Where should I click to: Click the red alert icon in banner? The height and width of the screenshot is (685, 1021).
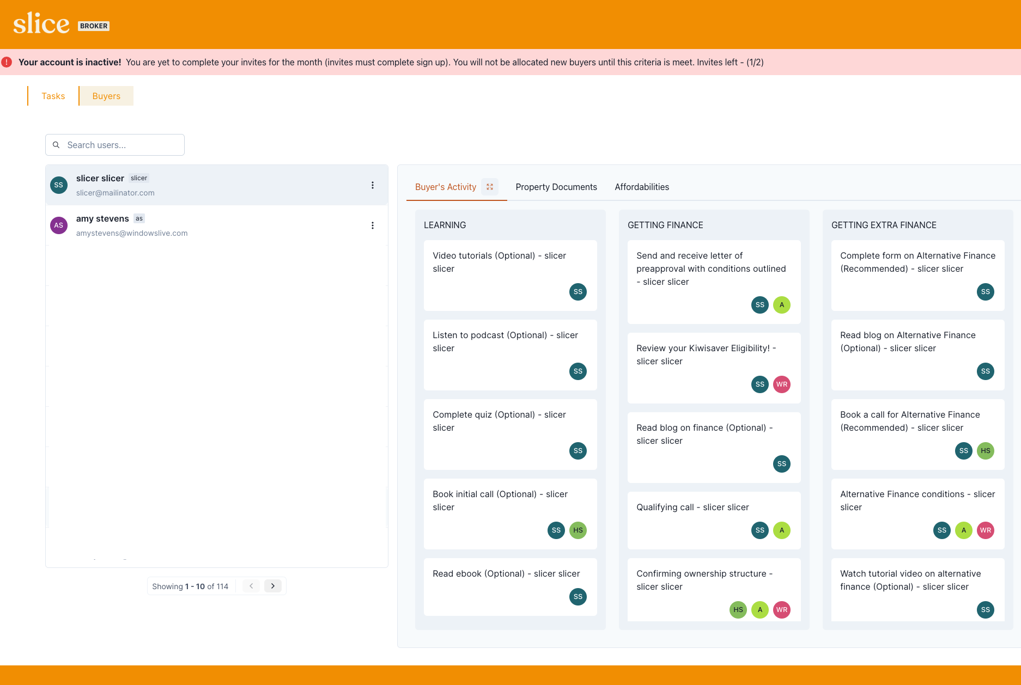point(7,62)
